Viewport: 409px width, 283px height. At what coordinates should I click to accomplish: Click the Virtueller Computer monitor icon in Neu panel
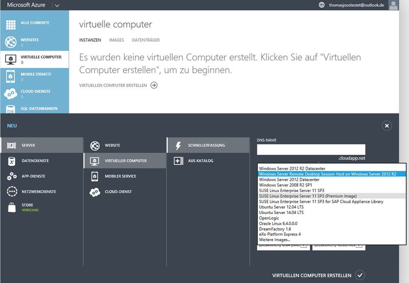pyautogui.click(x=95, y=161)
